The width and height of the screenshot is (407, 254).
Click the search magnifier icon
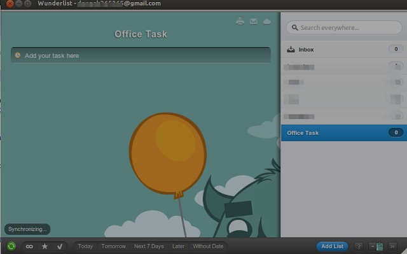coord(294,27)
